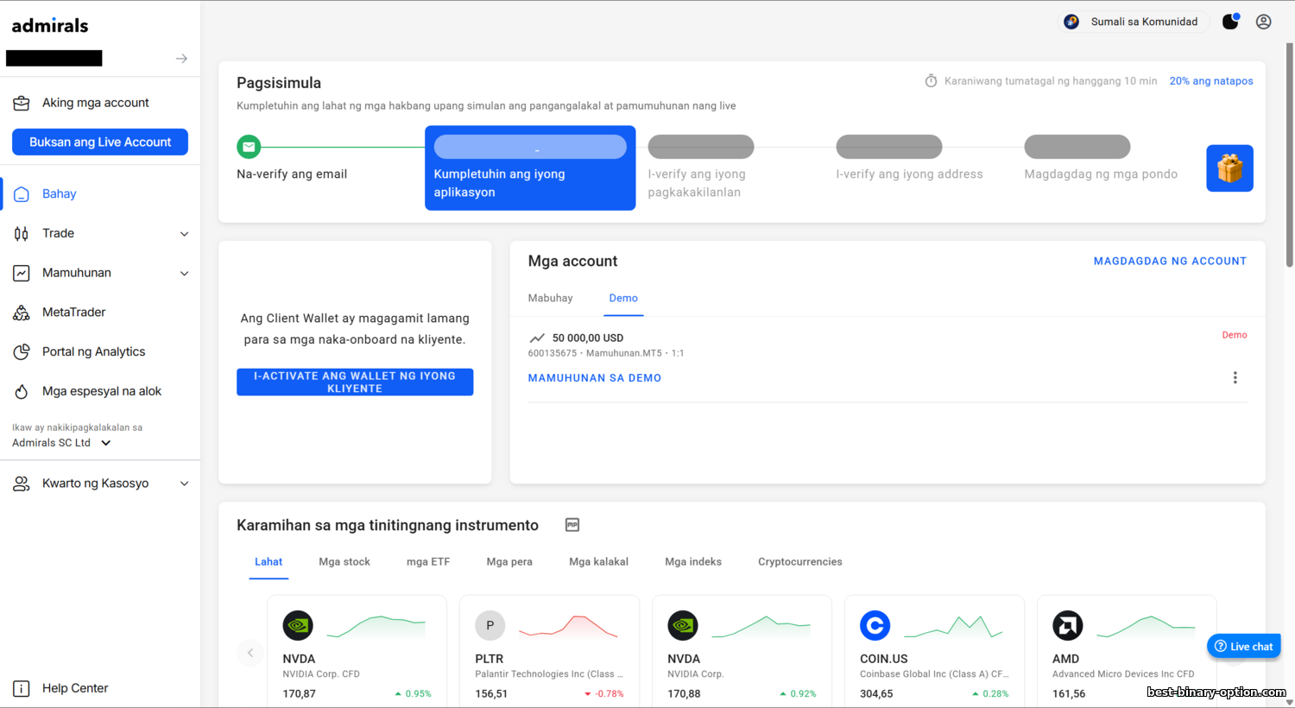The width and height of the screenshot is (1295, 708).
Task: Open demo account three-dot options menu
Action: pyautogui.click(x=1235, y=378)
